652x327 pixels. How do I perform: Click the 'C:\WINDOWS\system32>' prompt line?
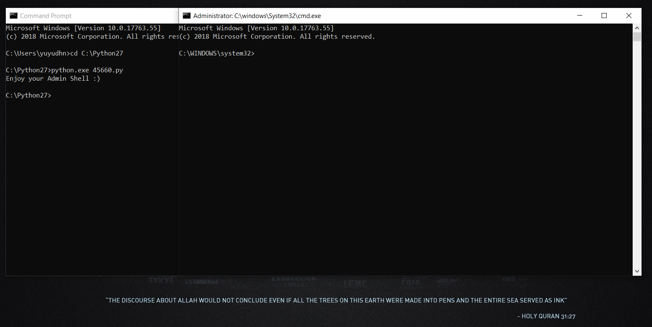[217, 53]
